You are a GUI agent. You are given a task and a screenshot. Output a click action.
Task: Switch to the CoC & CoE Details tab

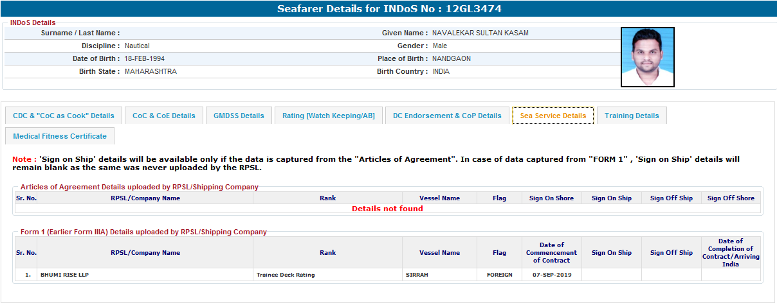(x=163, y=116)
